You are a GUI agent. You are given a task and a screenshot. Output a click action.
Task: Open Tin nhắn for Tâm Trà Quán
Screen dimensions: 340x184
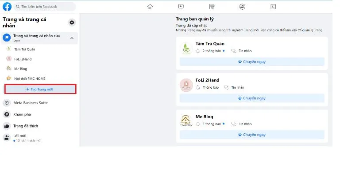point(245,51)
